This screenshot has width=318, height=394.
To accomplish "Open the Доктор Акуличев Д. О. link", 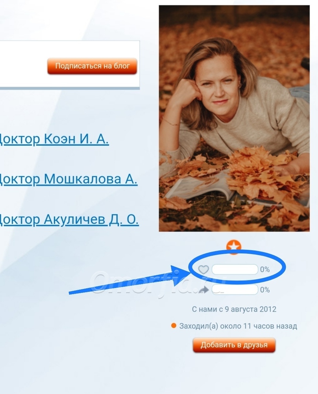I will point(69,219).
